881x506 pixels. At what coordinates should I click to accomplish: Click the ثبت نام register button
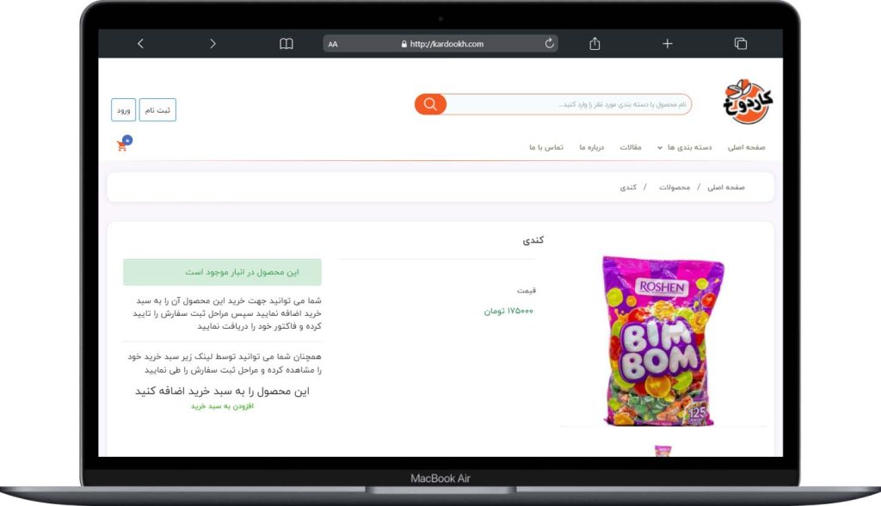pyautogui.click(x=157, y=109)
